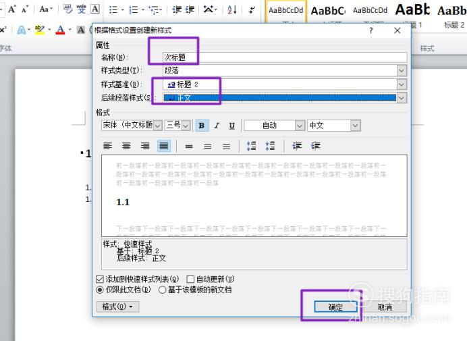Screen dimensions: 467x341
Task: Click Decrease Indent in dialog format row
Action: point(297,146)
